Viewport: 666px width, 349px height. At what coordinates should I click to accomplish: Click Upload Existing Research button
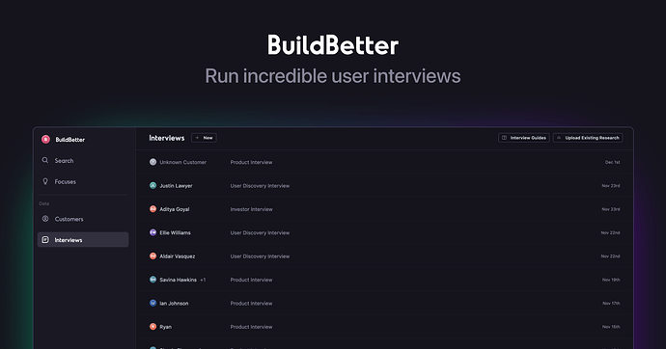point(588,138)
